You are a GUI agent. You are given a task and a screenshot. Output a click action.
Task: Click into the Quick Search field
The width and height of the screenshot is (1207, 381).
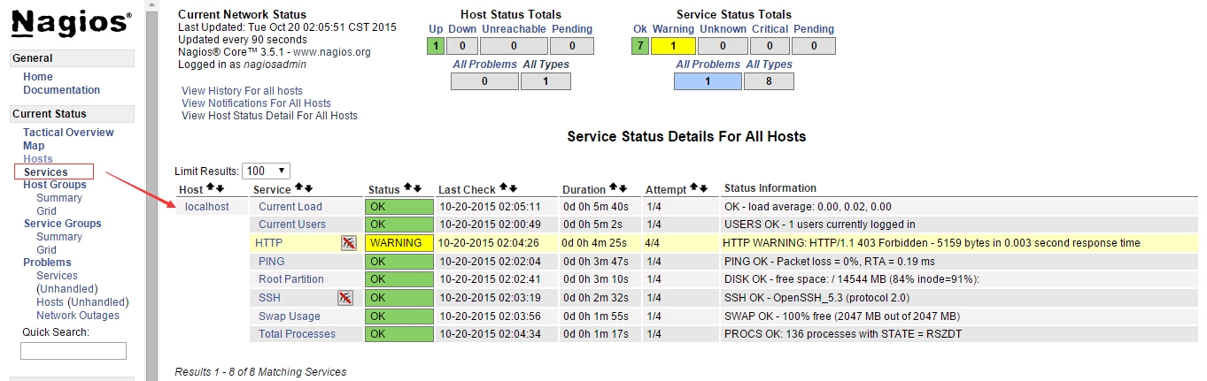tap(74, 351)
